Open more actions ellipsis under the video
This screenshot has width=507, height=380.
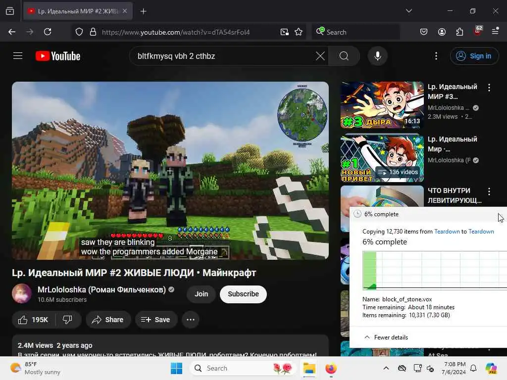[191, 320]
